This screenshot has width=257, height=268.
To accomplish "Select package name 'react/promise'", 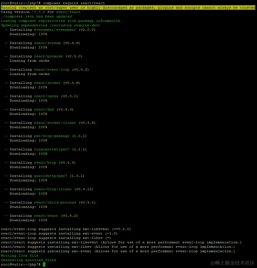I will [x=48, y=56].
